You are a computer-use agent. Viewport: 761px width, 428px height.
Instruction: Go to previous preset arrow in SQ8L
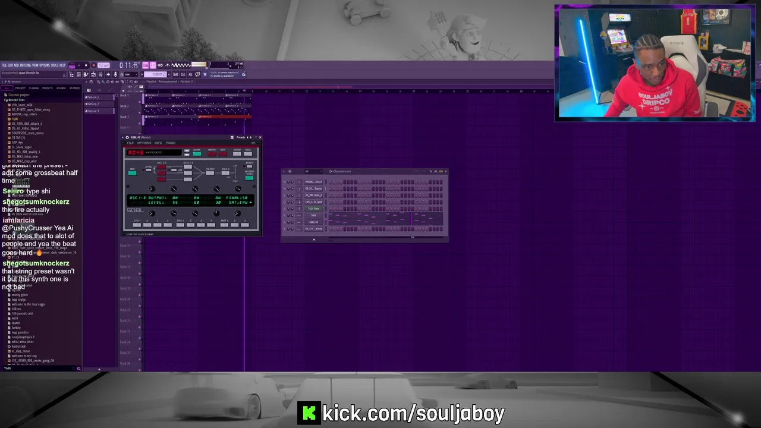[247, 137]
